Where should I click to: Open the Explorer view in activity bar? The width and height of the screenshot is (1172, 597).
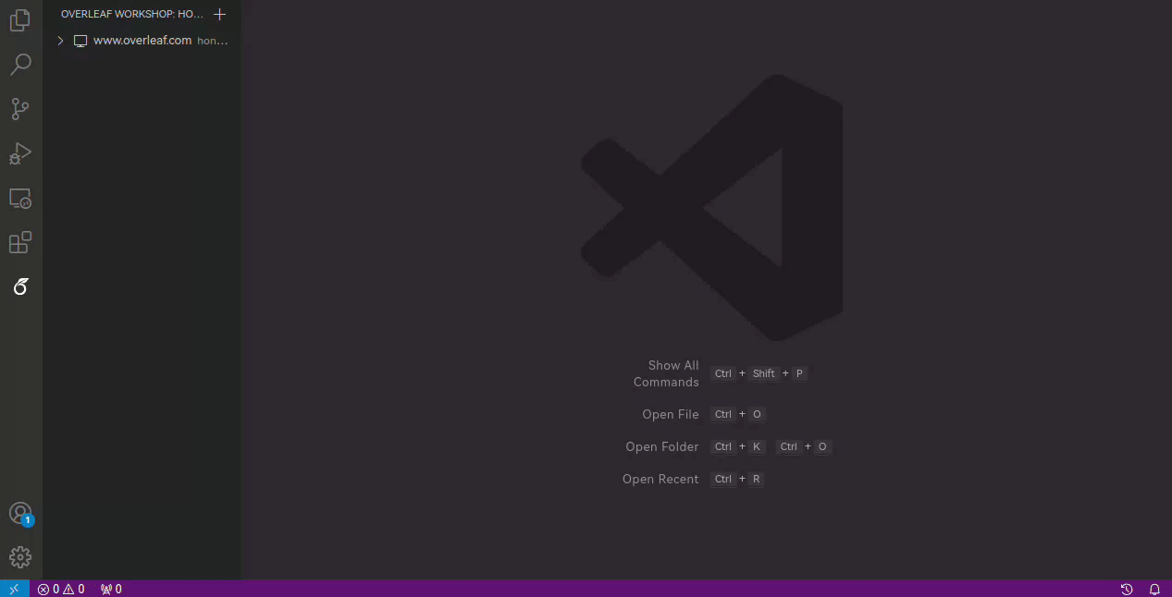pos(20,20)
